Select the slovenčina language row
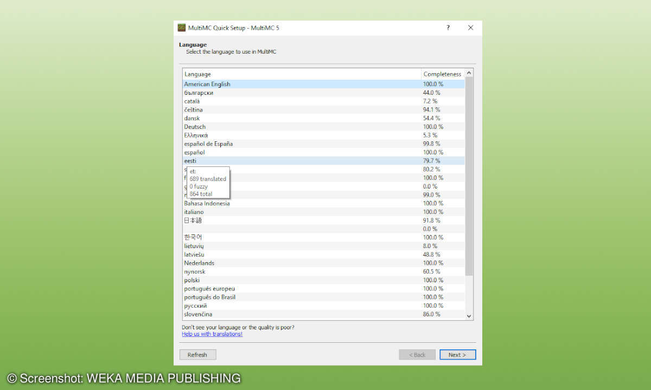 pyautogui.click(x=324, y=314)
